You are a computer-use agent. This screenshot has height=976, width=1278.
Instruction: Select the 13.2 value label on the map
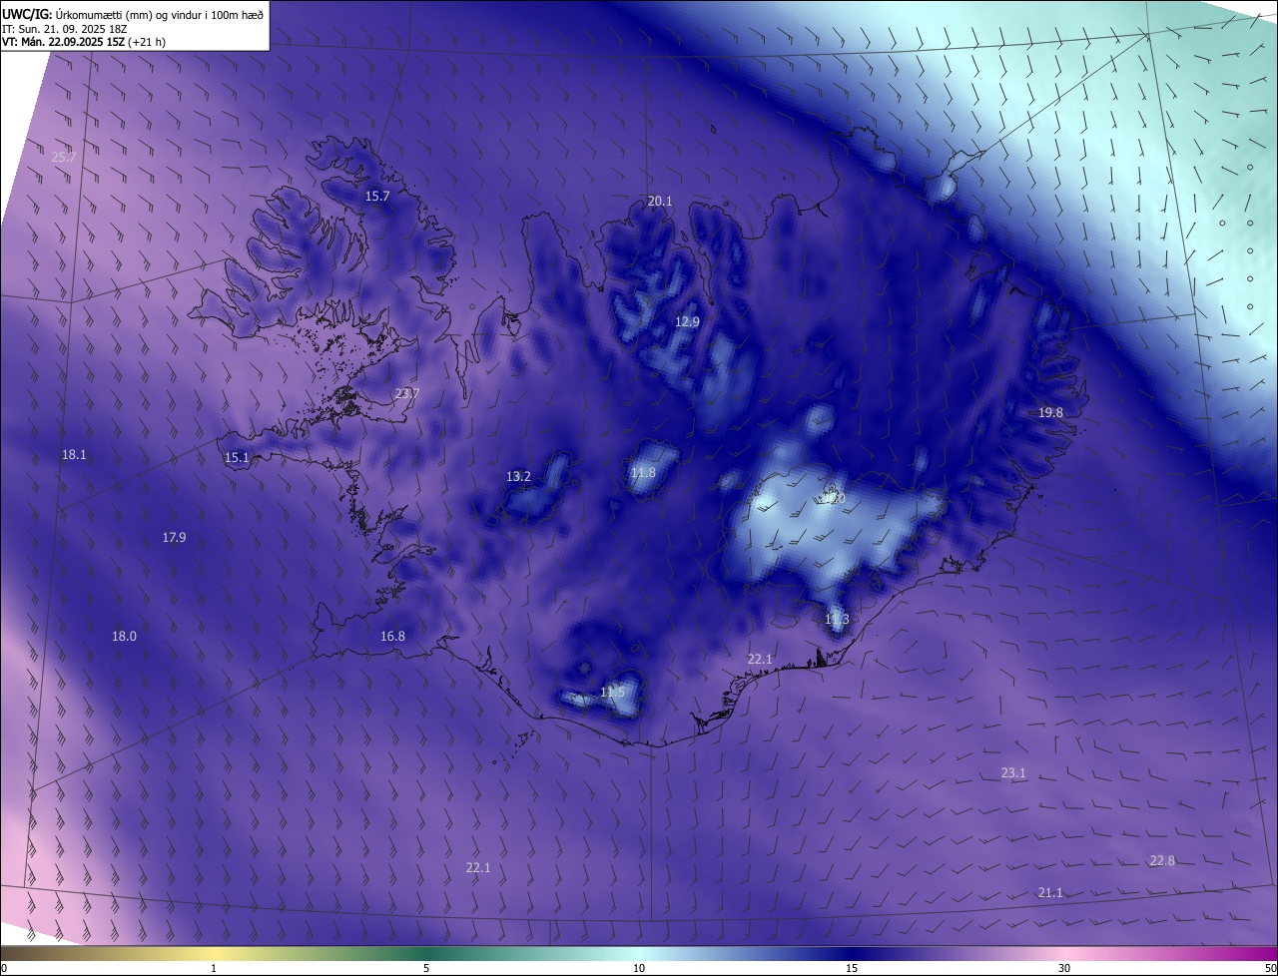pyautogui.click(x=519, y=477)
